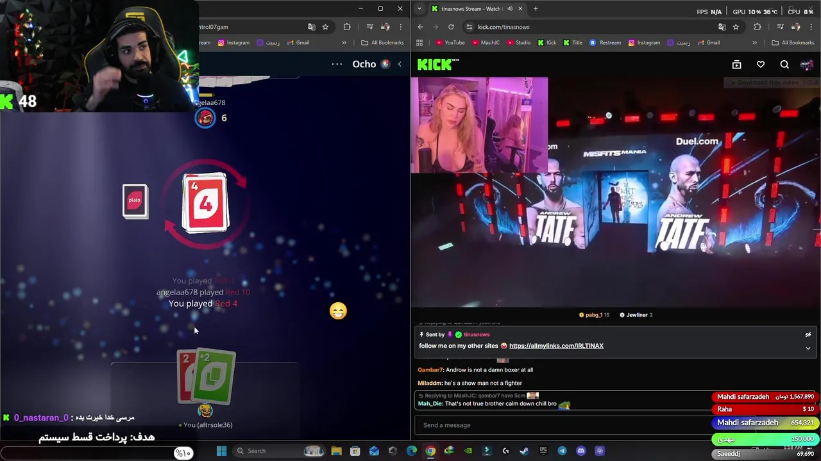
Task: Collapse Ocho panel with left chevron
Action: coord(400,64)
